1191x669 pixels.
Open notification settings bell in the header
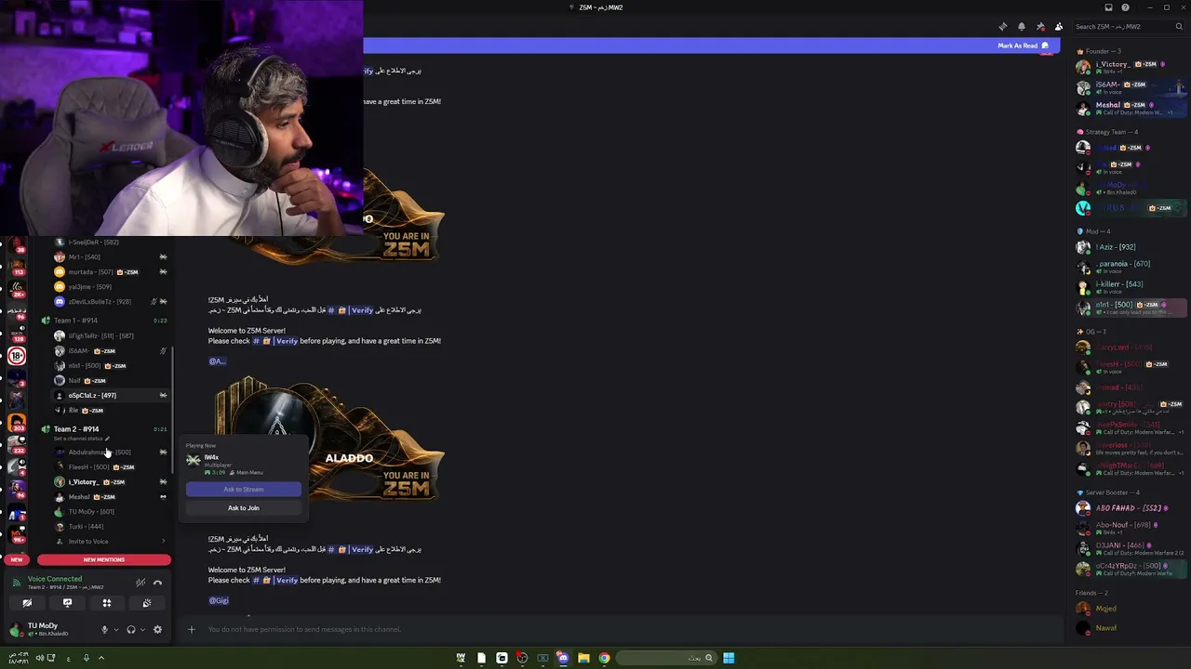1022,26
